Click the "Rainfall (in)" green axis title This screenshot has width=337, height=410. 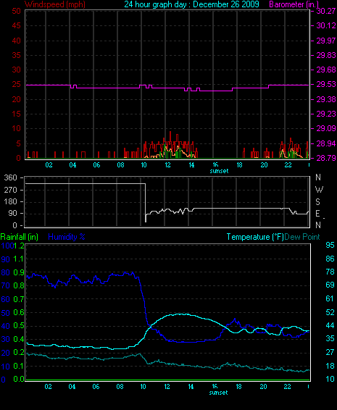(x=20, y=237)
